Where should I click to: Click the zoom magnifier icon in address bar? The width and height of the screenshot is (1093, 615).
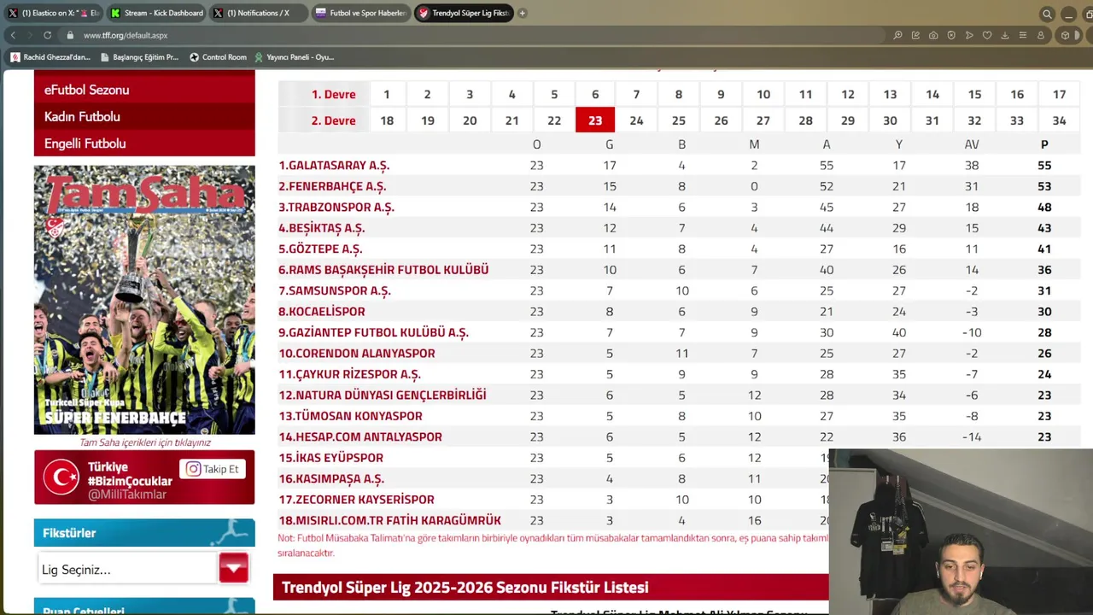[x=897, y=35]
